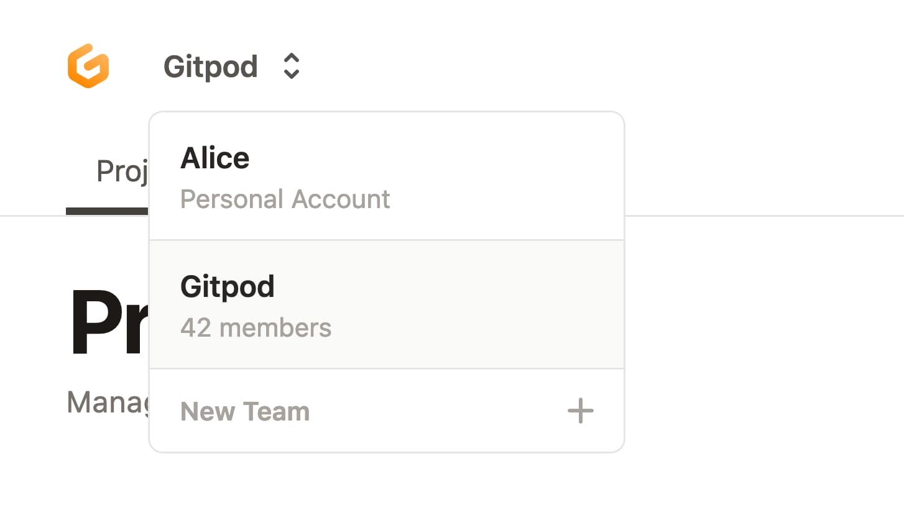Click the upward arrow of the team switcher

tap(291, 58)
